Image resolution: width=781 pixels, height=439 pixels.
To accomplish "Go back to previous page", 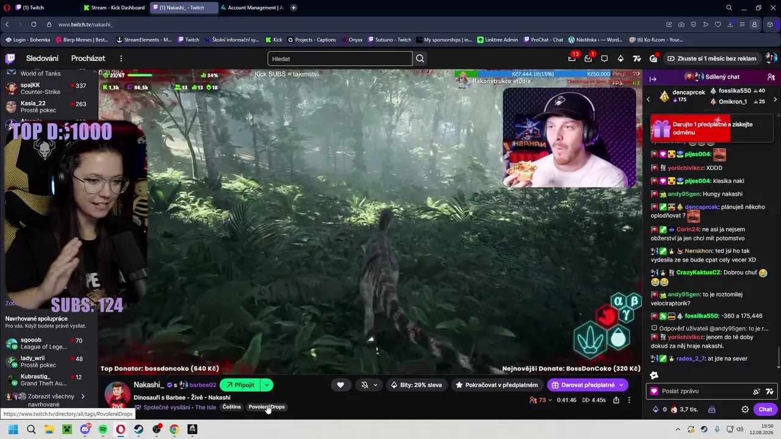I will click(x=7, y=24).
